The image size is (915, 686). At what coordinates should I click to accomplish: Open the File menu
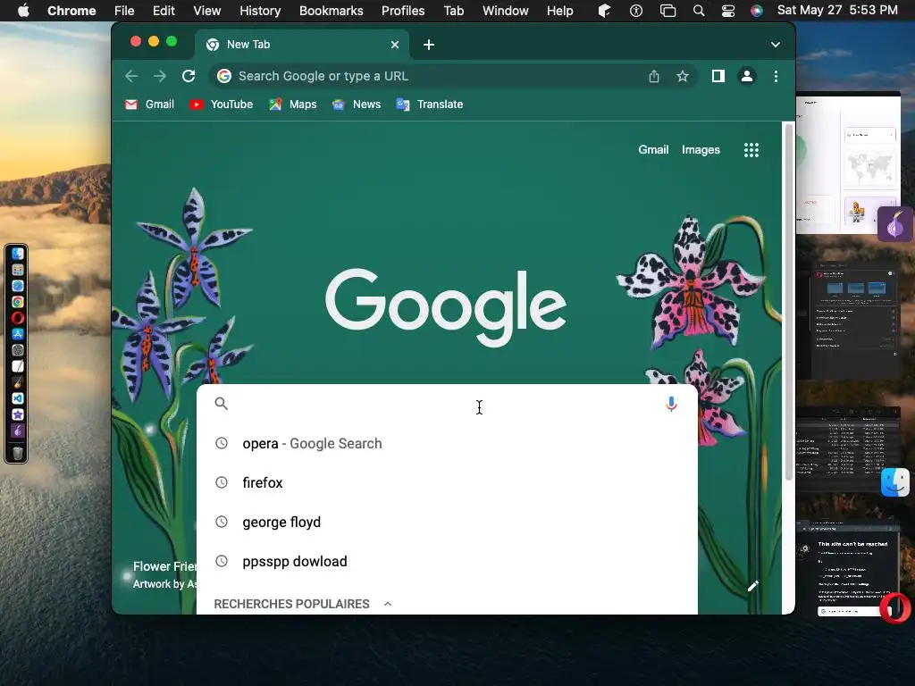[123, 11]
